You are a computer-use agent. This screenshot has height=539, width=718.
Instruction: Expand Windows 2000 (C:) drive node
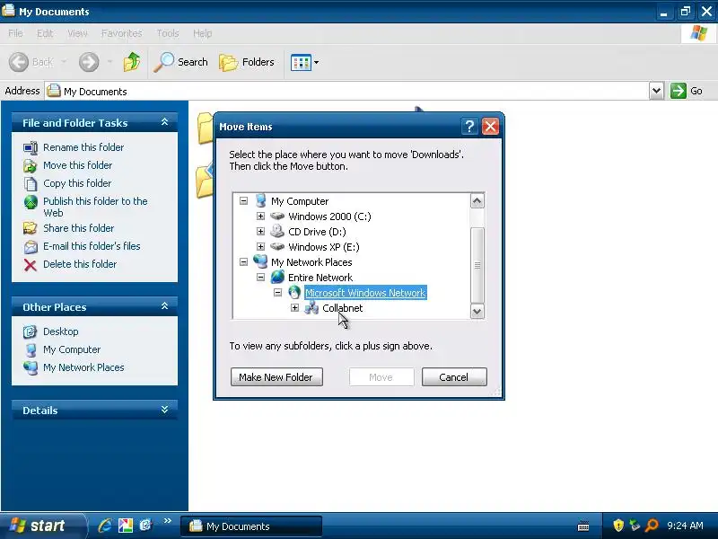(x=260, y=216)
